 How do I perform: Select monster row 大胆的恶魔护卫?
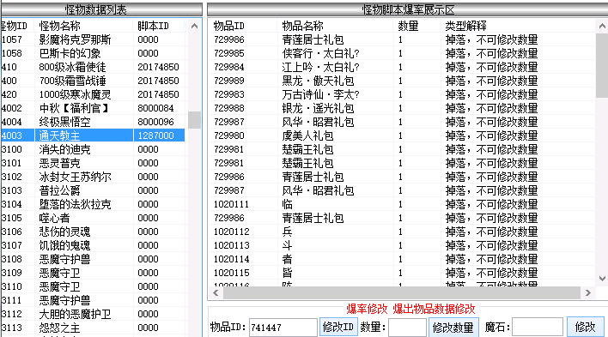(93, 314)
